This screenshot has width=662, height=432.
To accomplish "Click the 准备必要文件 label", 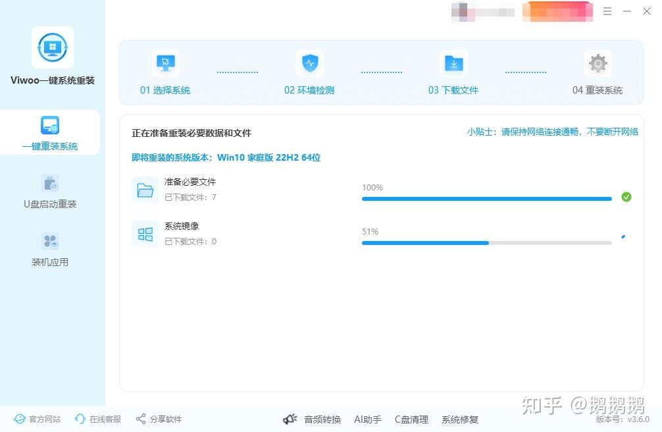I will click(190, 182).
